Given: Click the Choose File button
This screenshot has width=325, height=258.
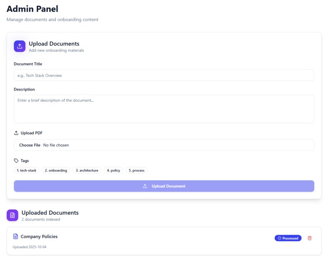Looking at the screenshot, I should (30, 145).
